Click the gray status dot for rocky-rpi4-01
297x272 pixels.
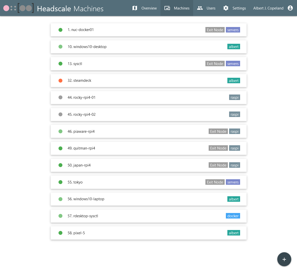pyautogui.click(x=60, y=97)
